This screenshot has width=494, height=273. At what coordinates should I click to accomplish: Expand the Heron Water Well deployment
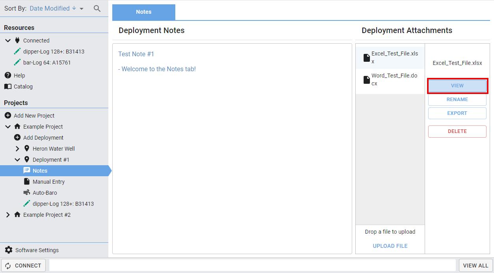17,149
